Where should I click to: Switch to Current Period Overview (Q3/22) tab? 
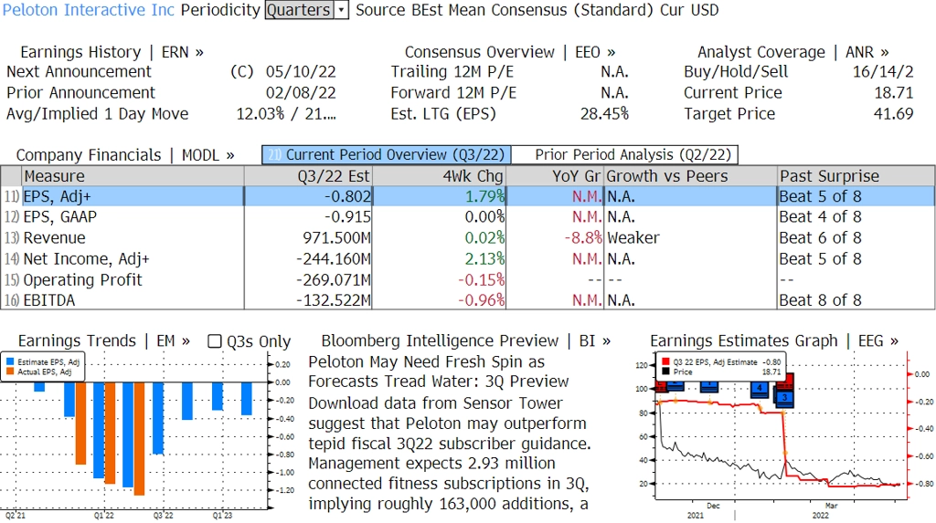[387, 155]
